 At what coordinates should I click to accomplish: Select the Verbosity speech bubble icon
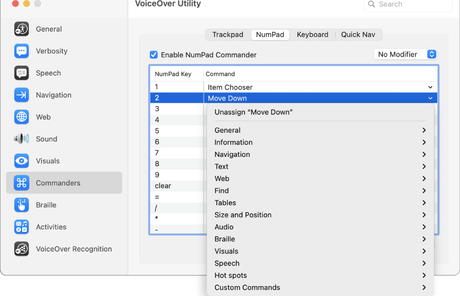[21, 51]
